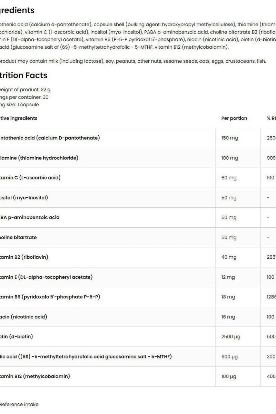Select the Pantothenic acid (calcium D-pantothenate) row label

[50, 138]
